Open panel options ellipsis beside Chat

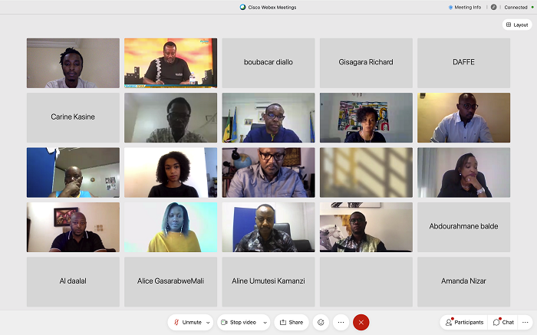coord(525,322)
